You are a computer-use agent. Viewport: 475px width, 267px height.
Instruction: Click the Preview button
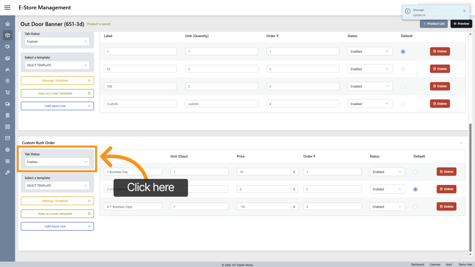click(461, 24)
